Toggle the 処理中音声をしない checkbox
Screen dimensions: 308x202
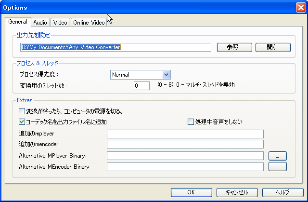point(191,121)
